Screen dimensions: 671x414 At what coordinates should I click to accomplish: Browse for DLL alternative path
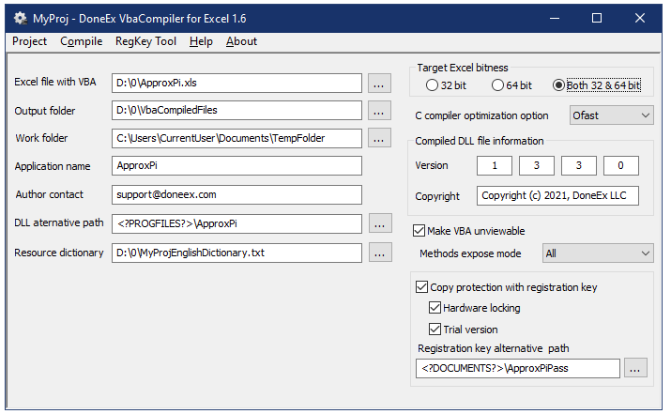coord(380,223)
